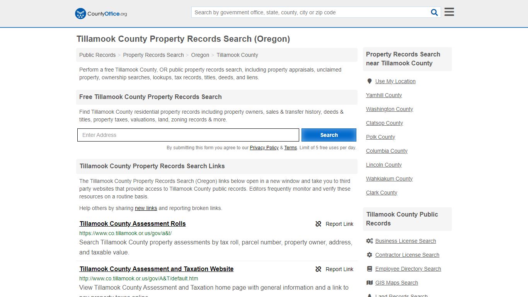This screenshot has height=297, width=528.
Task: Open Tillamook County Assessment and Taxation Website link
Action: 157,269
